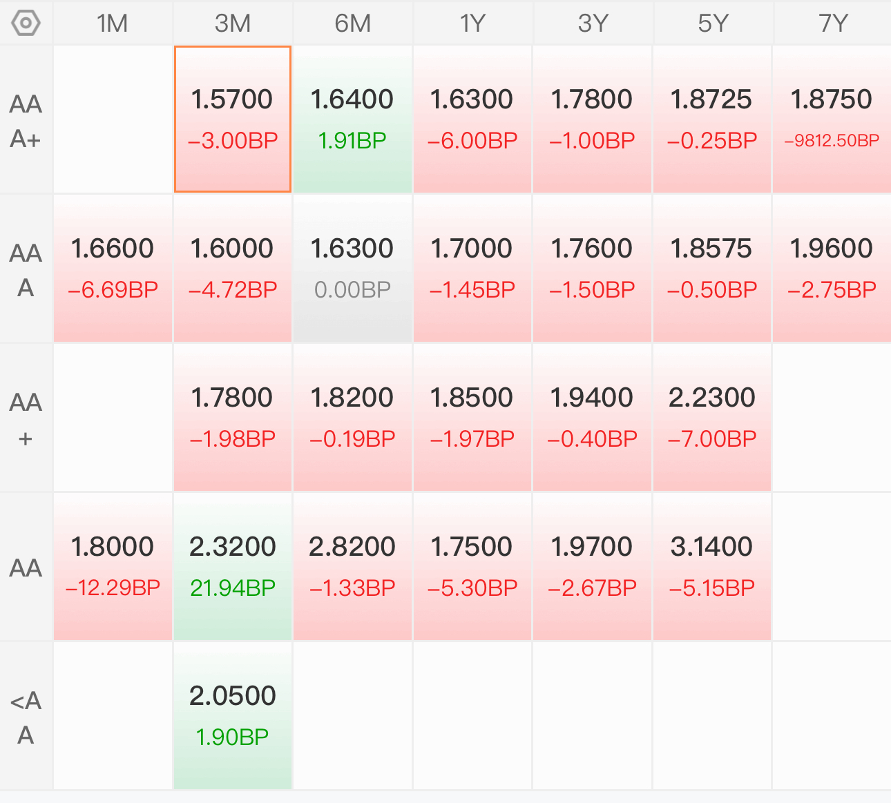Select AAA 7Y cell 1.9600
891x803 pixels.
coord(832,269)
